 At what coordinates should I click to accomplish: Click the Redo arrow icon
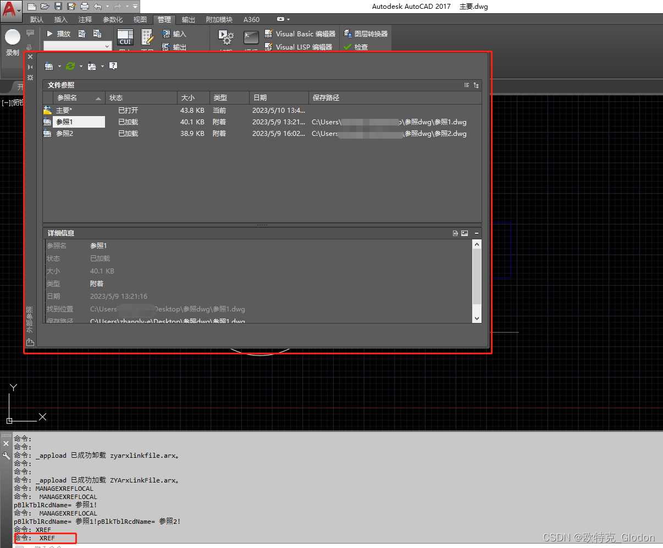pos(117,7)
